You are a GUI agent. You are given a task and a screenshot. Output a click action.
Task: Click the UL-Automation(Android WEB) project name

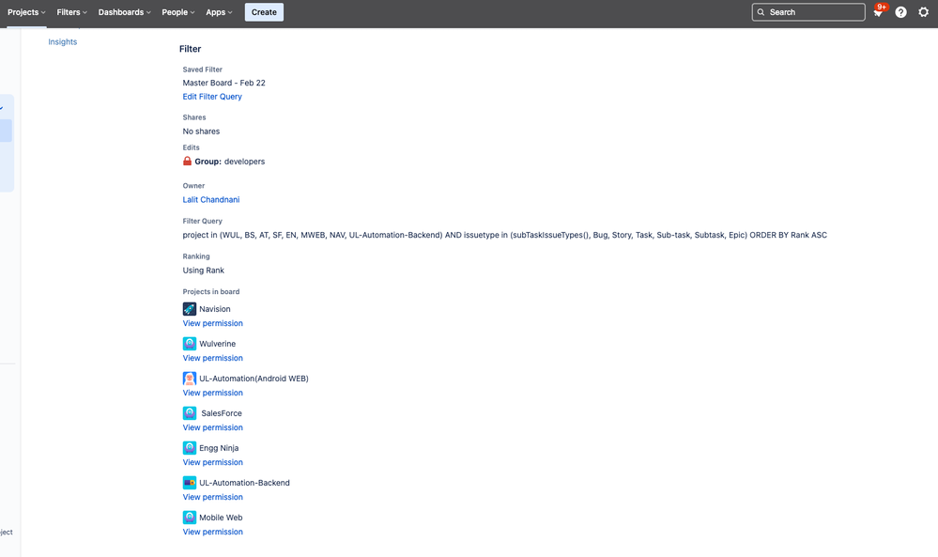click(254, 379)
